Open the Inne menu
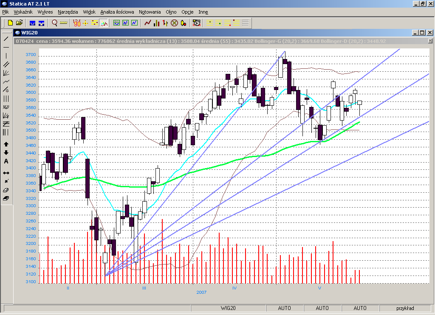 (203, 12)
